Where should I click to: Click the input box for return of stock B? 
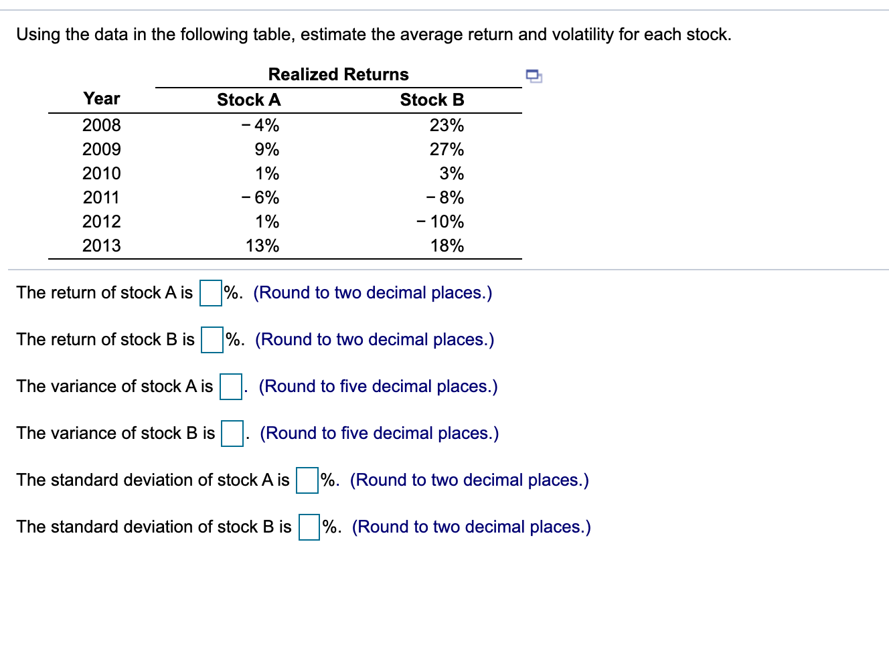212,340
